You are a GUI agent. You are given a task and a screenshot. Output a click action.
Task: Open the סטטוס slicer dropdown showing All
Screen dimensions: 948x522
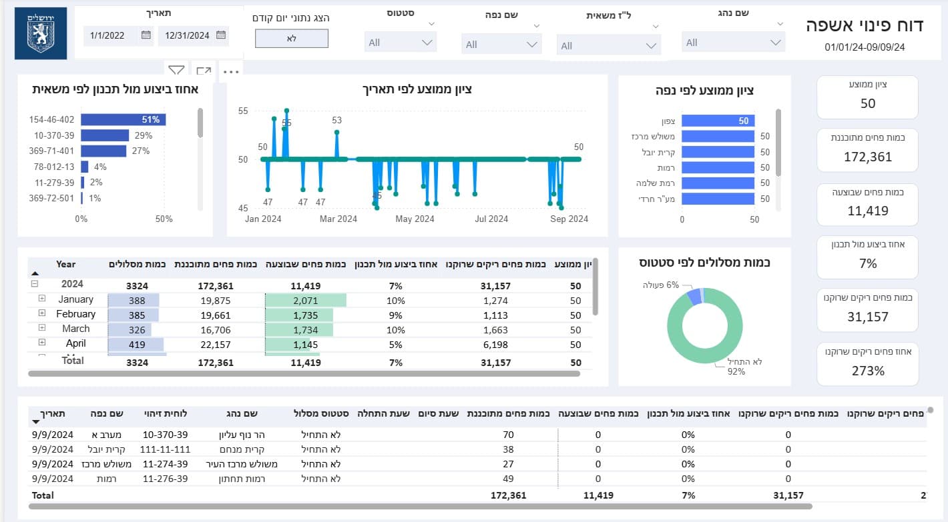[401, 43]
